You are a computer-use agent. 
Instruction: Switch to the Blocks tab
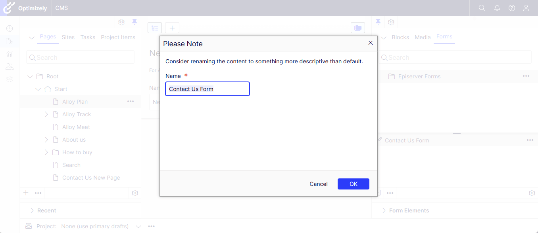[x=400, y=37]
